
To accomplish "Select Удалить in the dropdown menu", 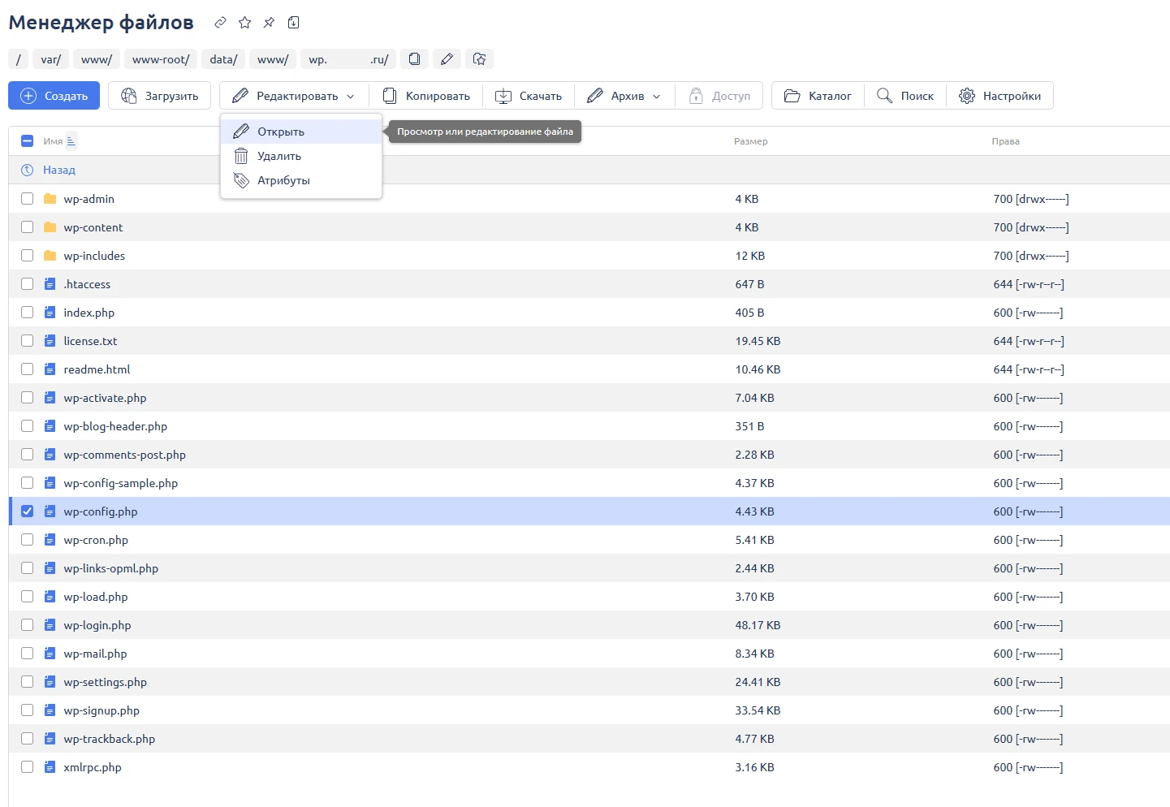I will [x=279, y=156].
